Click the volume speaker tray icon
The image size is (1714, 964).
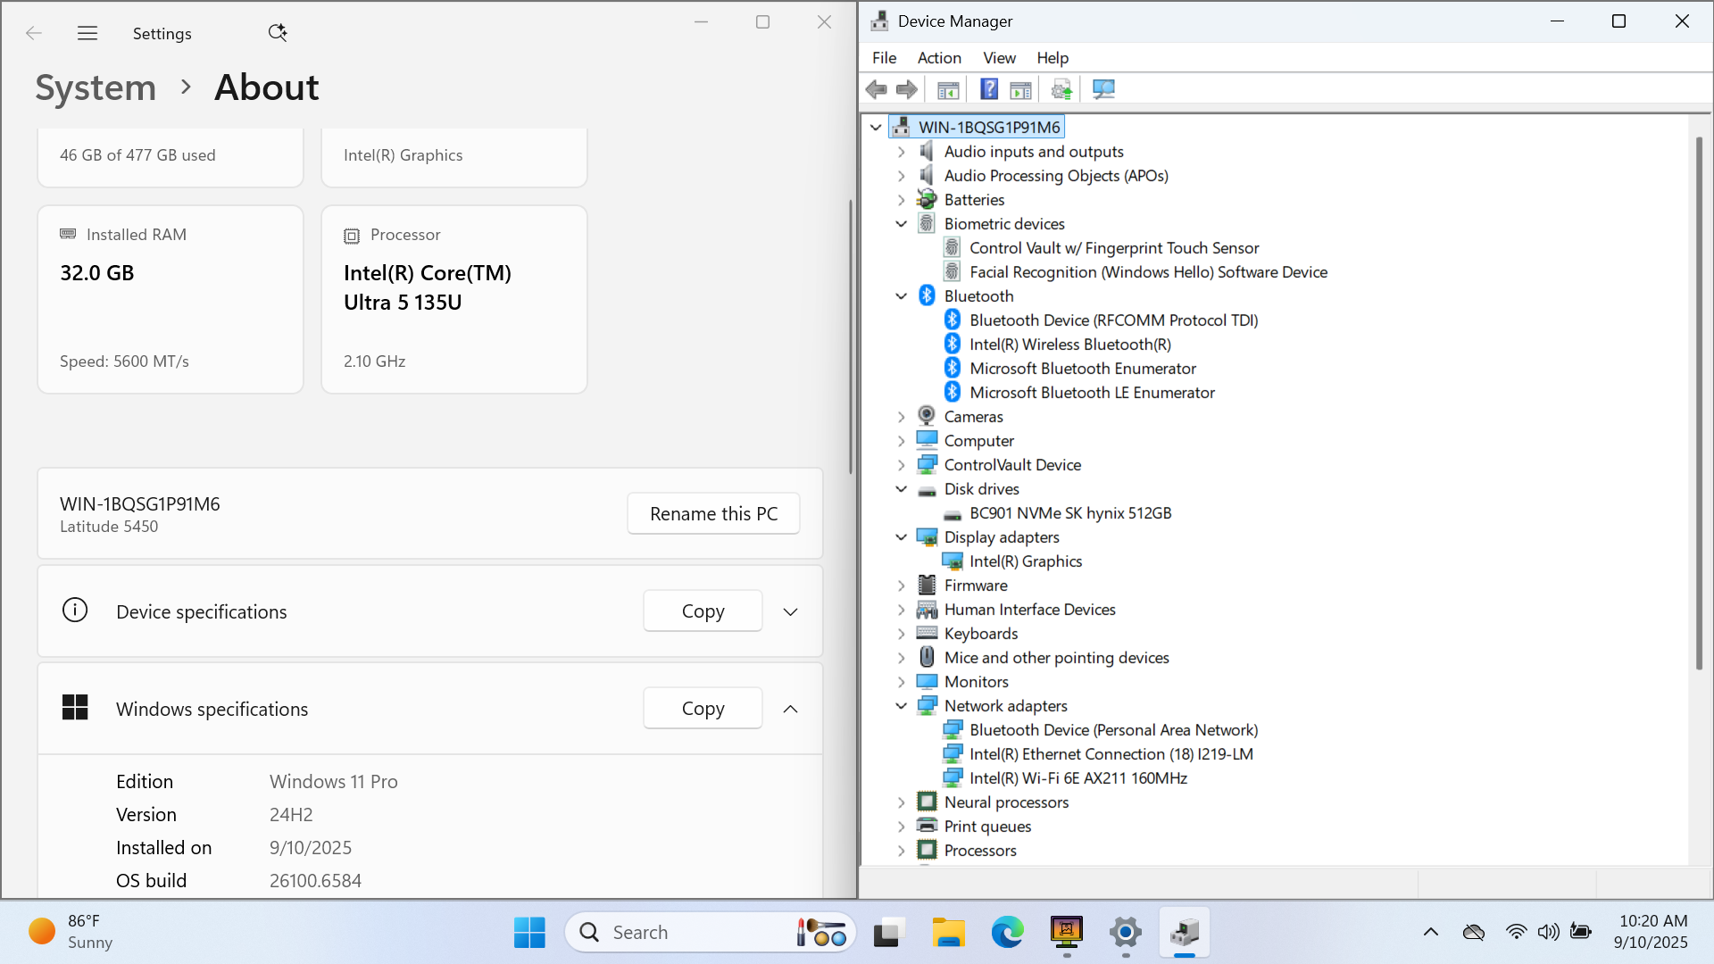[1548, 932]
